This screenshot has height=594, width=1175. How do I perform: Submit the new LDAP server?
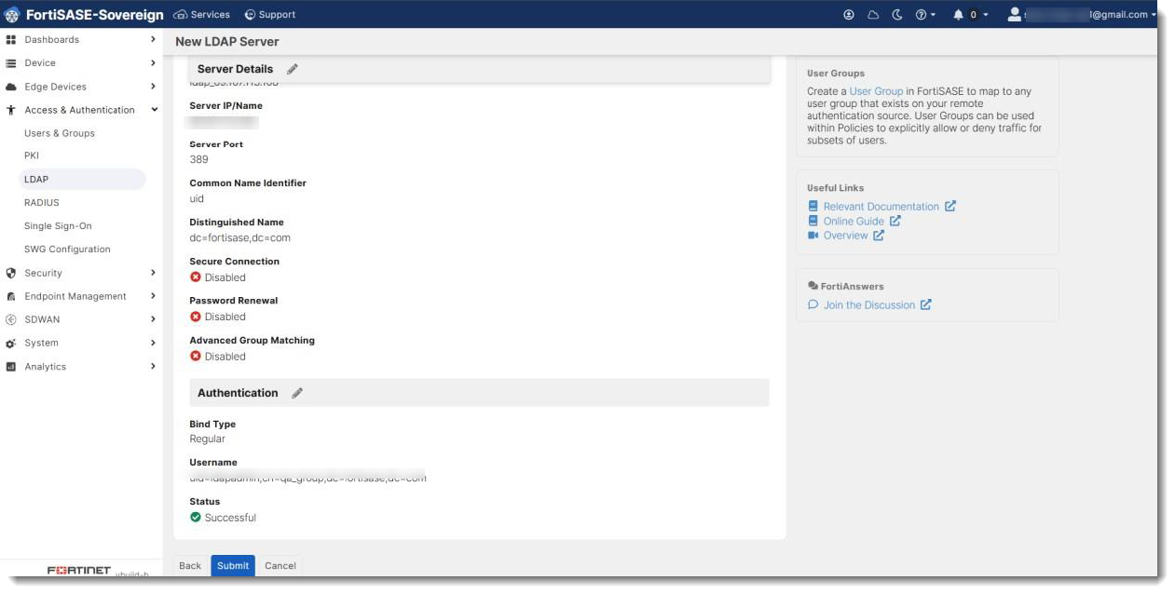(233, 565)
